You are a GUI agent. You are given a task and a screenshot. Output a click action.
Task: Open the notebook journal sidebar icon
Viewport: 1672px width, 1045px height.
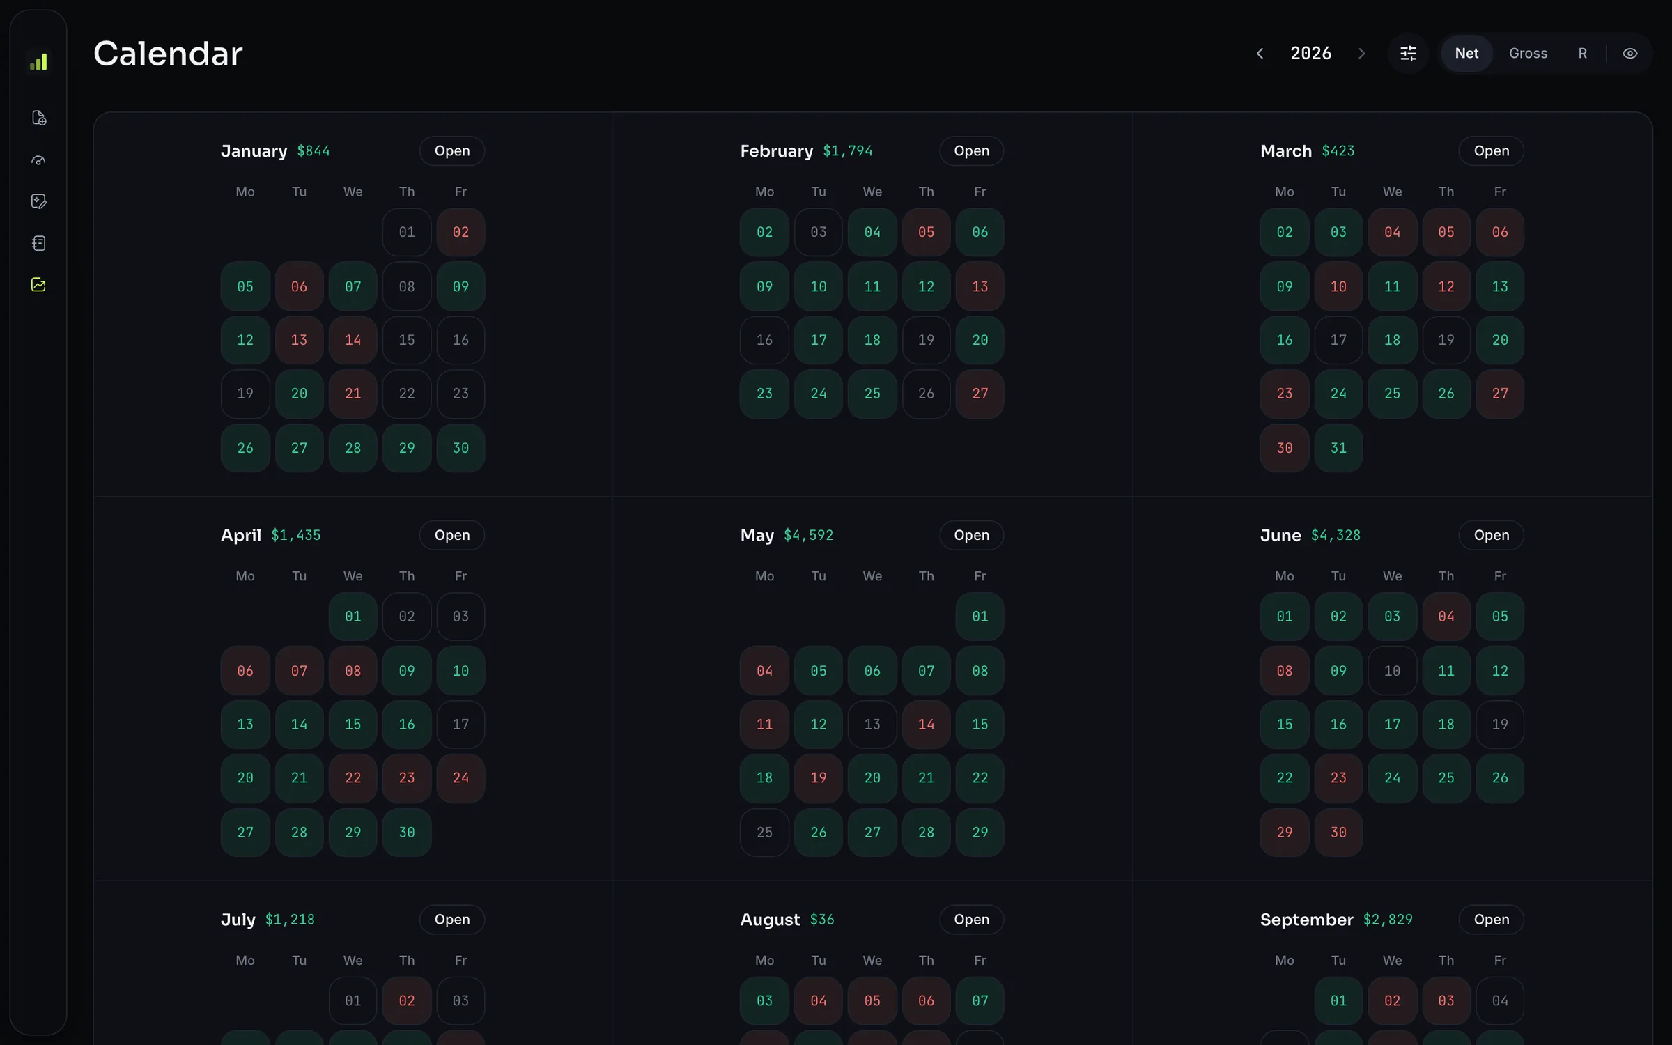pyautogui.click(x=39, y=243)
